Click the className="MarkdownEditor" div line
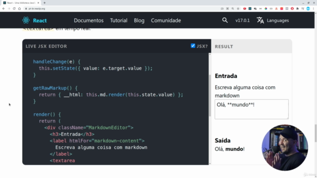This screenshot has height=178, width=317. pos(89,128)
